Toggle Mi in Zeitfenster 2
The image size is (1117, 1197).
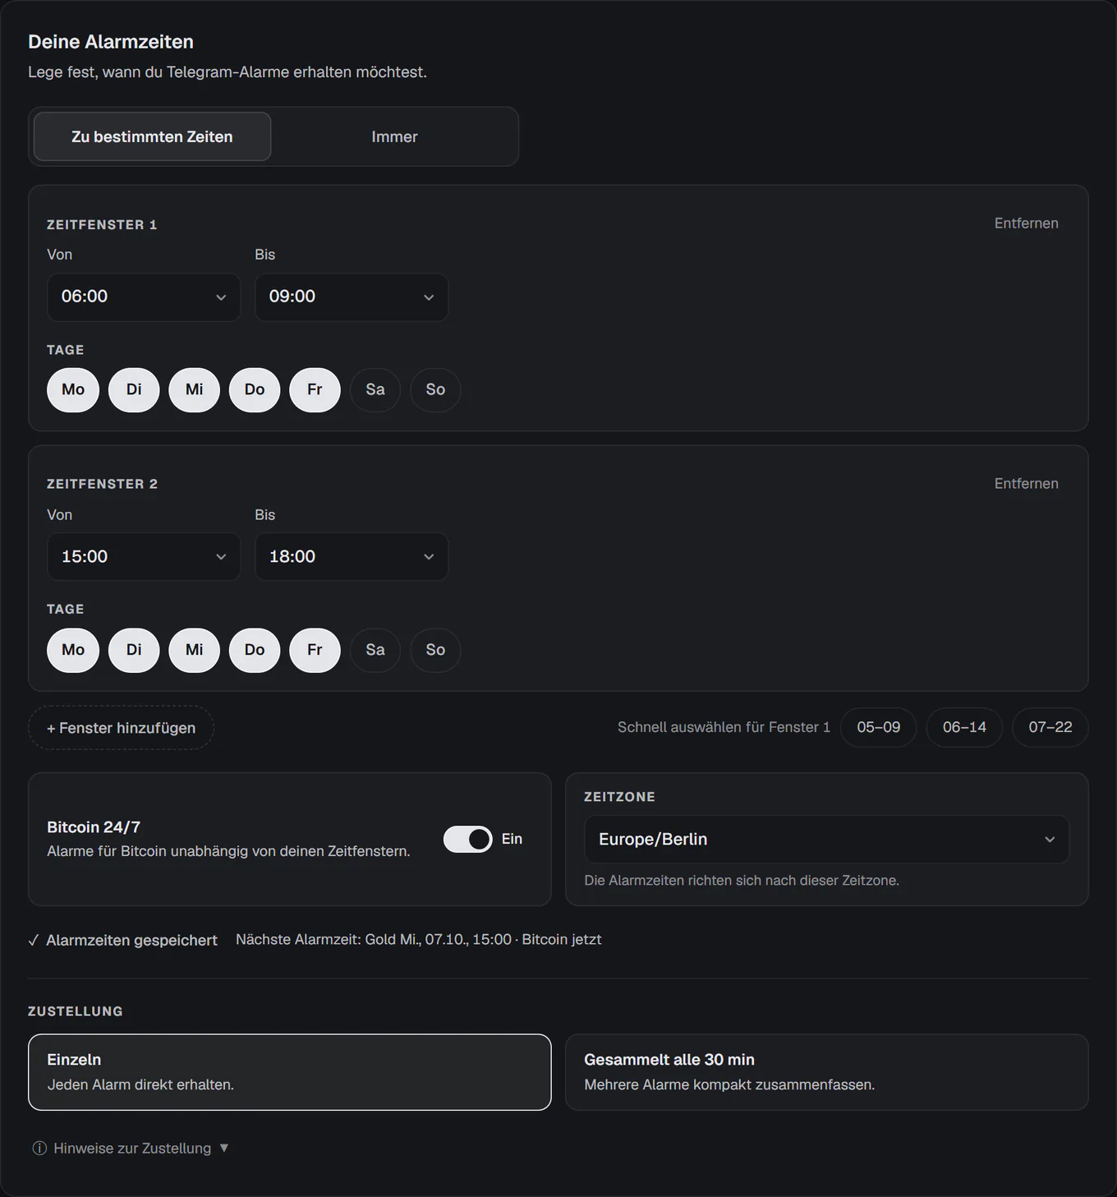coord(194,650)
